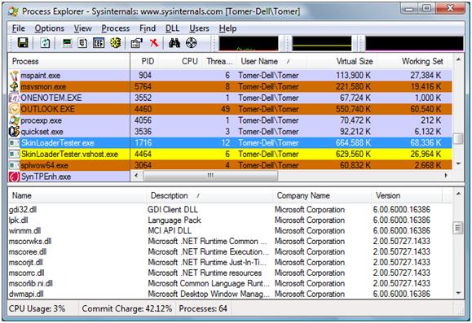Viewport: 472px width, 323px height.
Task: Click the ONENOTEM.EXE process icon
Action: 14,98
